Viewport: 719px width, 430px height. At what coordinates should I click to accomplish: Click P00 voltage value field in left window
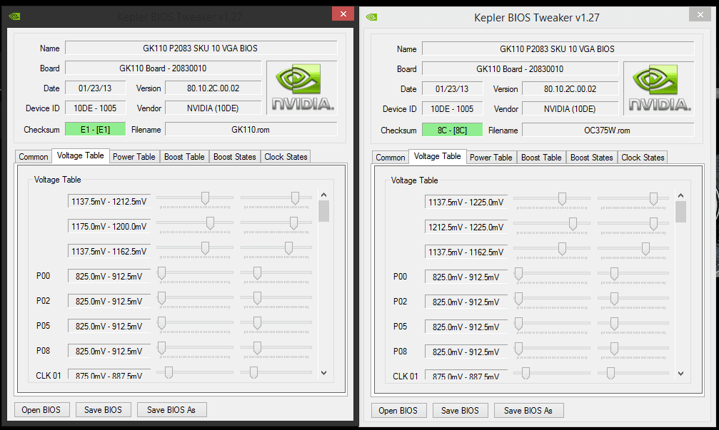109,277
